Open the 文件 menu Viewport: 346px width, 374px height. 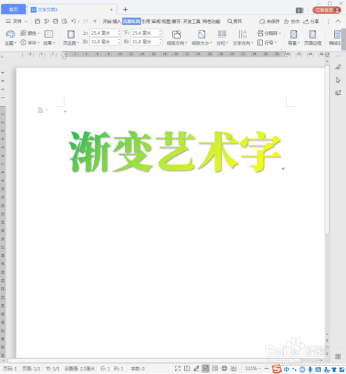[x=17, y=21]
